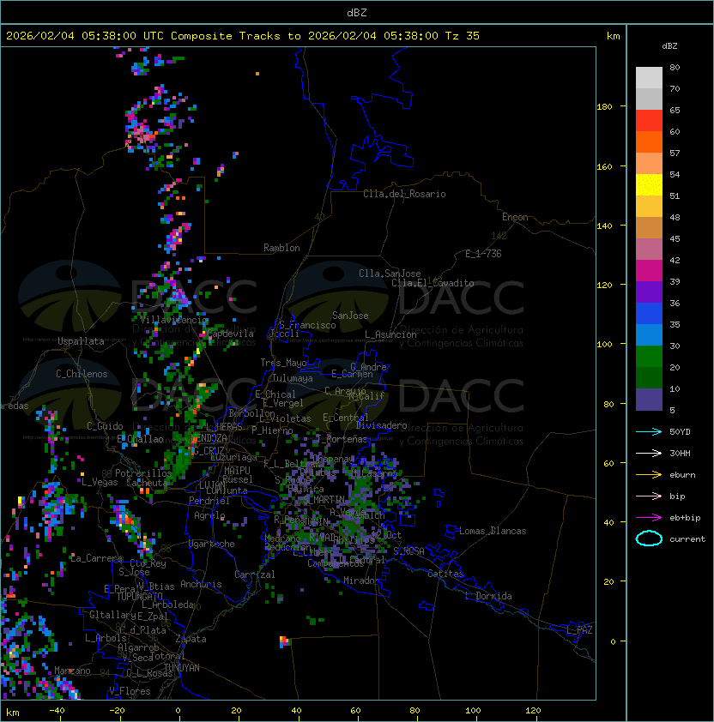Click the 'L_PAZ' place label
This screenshot has width=714, height=722.
(x=579, y=629)
